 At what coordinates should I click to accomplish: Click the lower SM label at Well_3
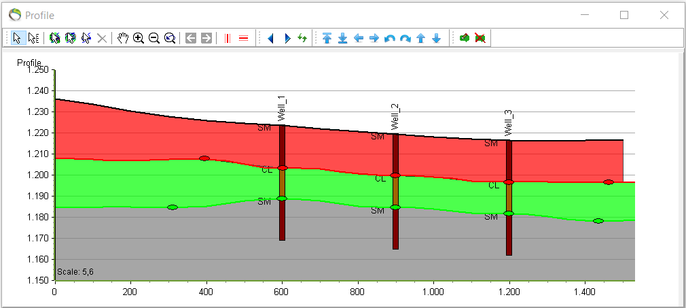[491, 217]
